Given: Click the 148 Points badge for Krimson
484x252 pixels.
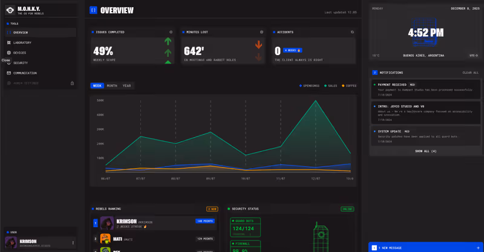Looking at the screenshot, I should [205, 221].
